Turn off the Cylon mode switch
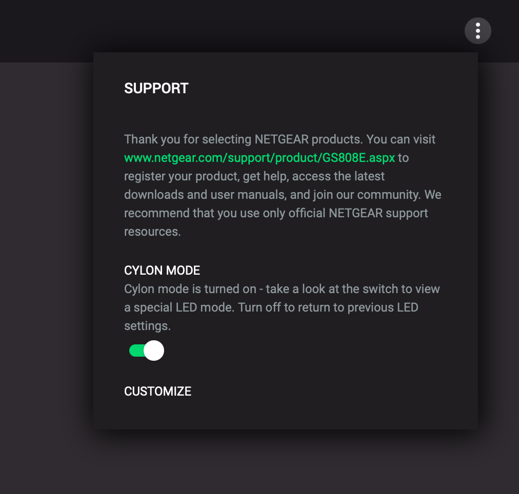The height and width of the screenshot is (494, 519). click(147, 351)
